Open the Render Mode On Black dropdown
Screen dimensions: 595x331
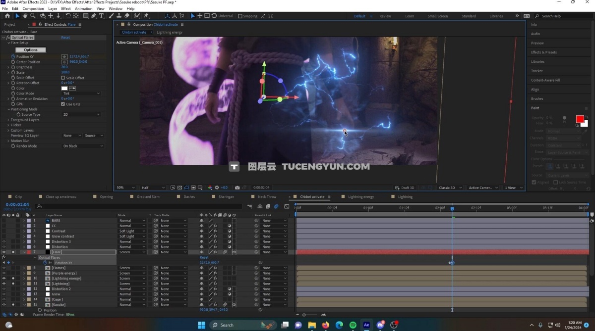[x=83, y=146]
